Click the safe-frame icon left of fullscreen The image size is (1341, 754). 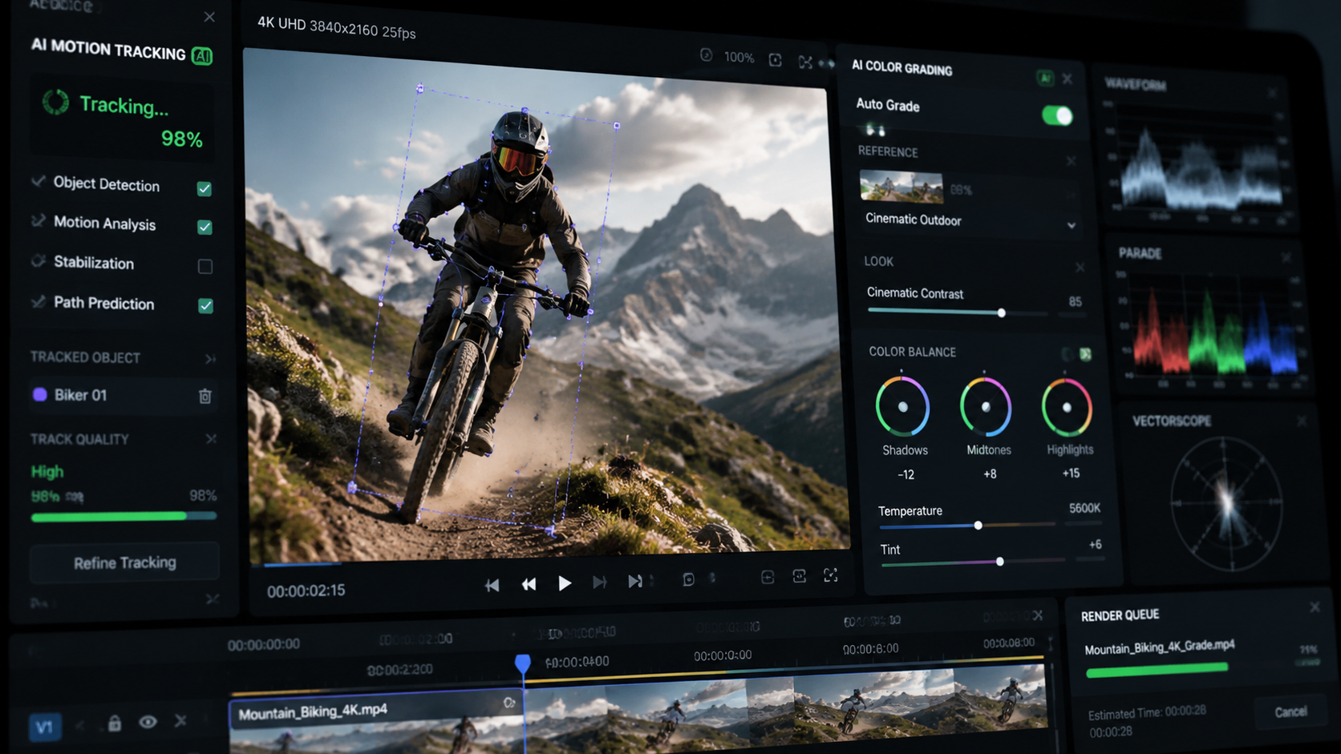coord(800,576)
